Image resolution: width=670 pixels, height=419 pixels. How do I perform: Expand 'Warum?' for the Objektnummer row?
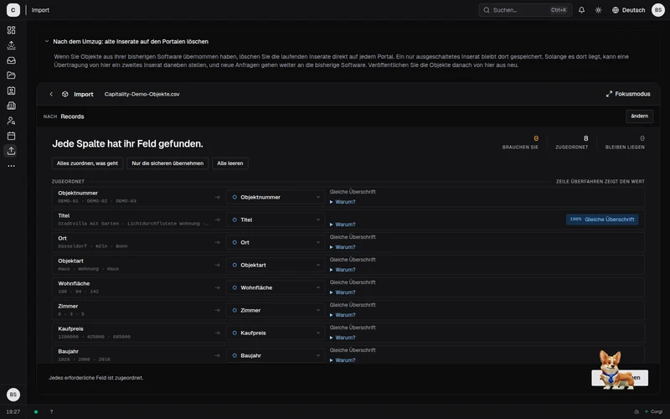click(343, 202)
